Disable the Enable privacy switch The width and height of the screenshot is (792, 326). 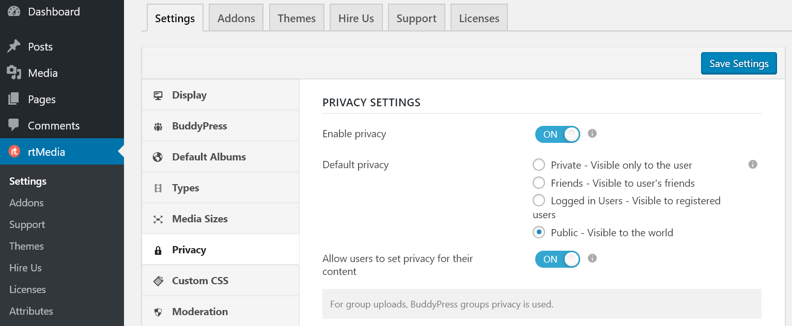click(x=557, y=134)
